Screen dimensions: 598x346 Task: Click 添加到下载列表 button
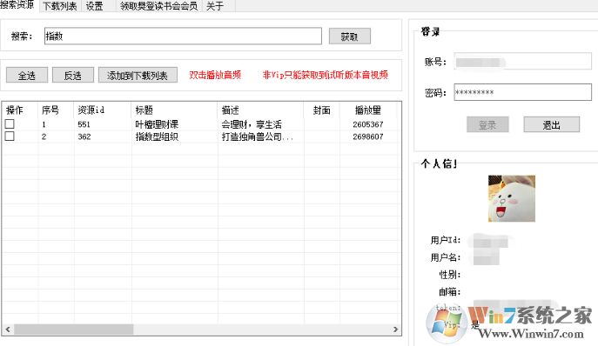pyautogui.click(x=138, y=76)
